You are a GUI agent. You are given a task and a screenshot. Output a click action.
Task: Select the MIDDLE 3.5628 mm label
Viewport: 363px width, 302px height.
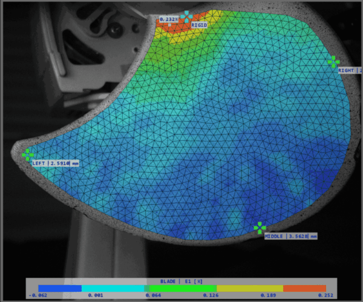click(290, 236)
